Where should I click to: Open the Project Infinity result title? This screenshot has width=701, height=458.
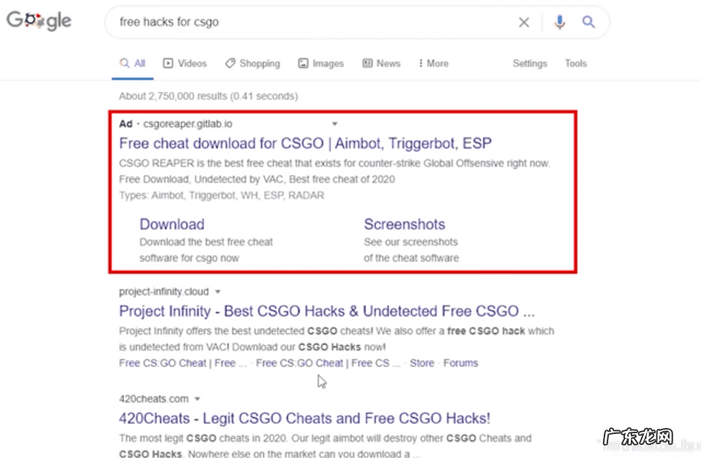tap(327, 311)
